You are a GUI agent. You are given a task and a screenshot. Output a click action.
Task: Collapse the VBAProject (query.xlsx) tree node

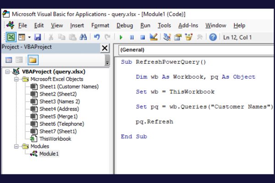tap(7, 72)
